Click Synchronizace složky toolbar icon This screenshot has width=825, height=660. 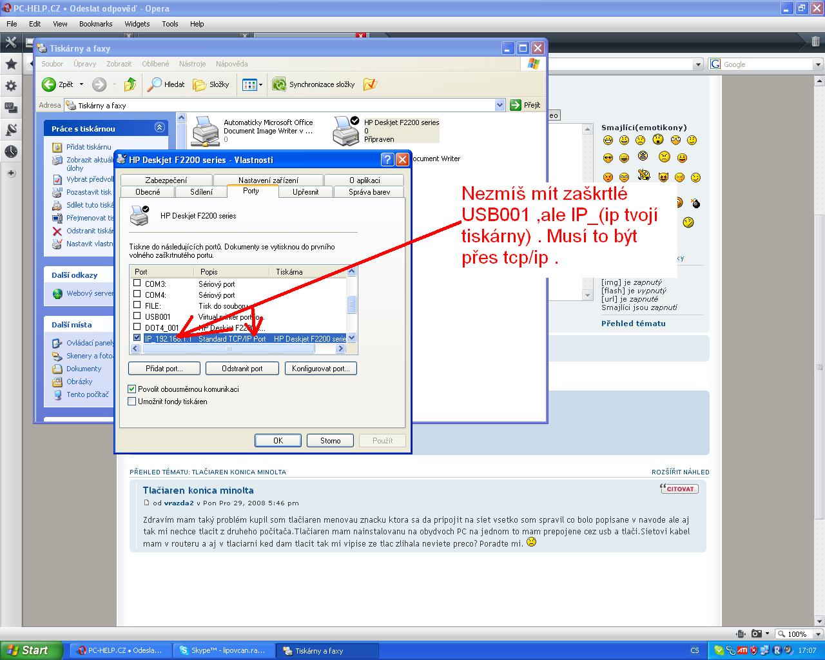(x=279, y=84)
